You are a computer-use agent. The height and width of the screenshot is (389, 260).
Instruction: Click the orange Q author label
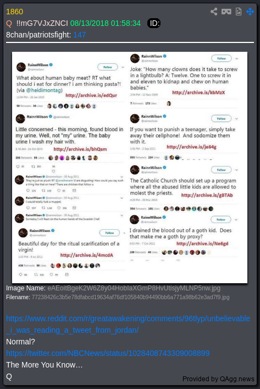pos(9,23)
